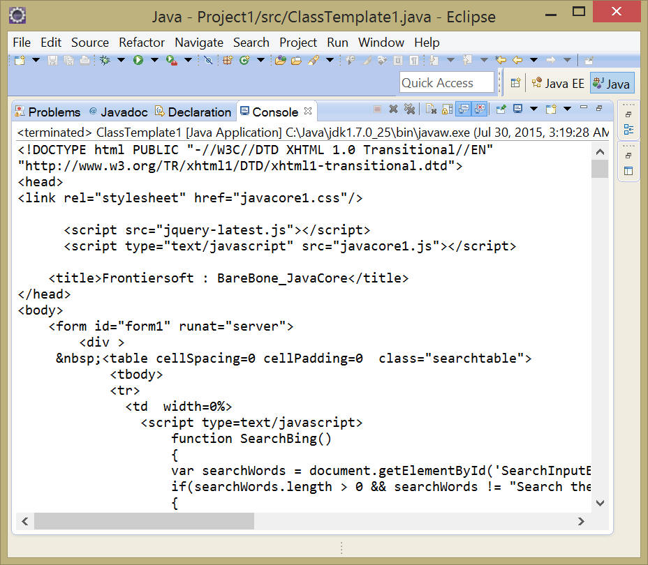Open dropdown beside Open Console icon

568,109
